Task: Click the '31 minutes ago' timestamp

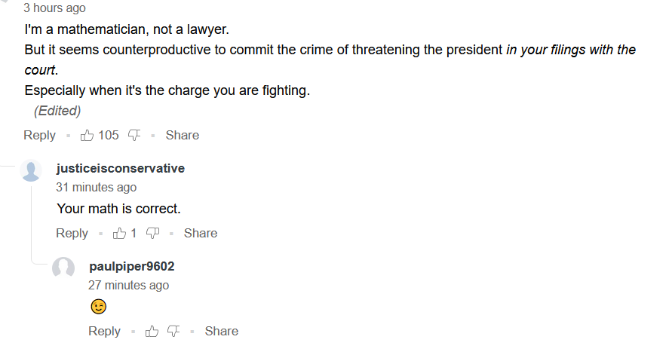Action: click(x=97, y=188)
